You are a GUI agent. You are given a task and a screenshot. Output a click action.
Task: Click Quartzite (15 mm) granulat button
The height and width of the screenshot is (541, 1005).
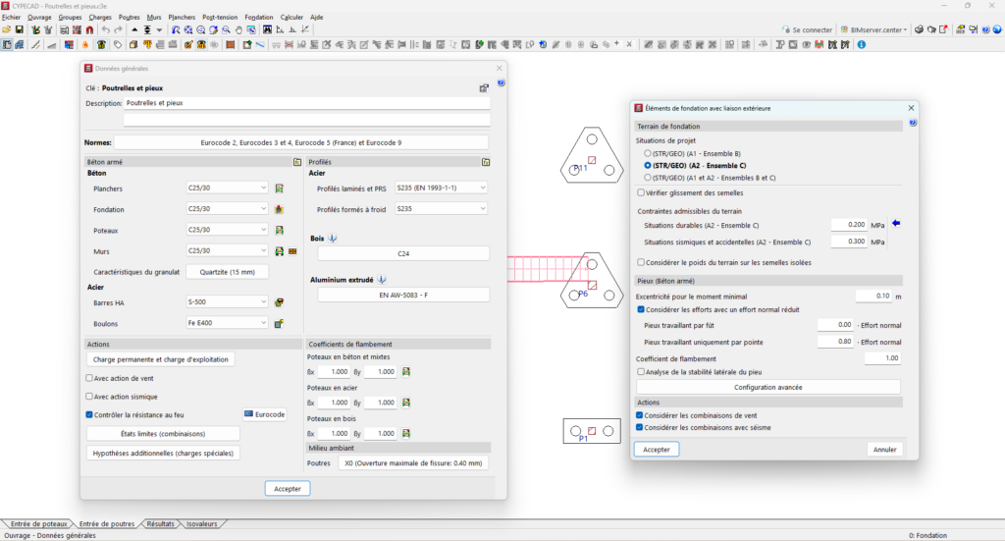pyautogui.click(x=227, y=272)
